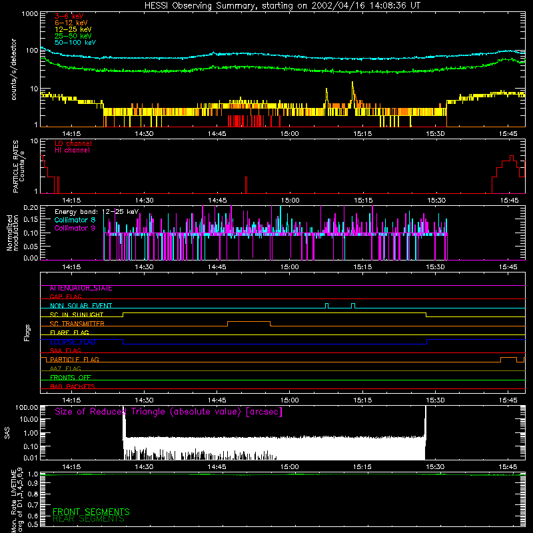This screenshot has height=533, width=533.
Task: Click the ECLIPSE_FLAG label
Action: click(73, 342)
